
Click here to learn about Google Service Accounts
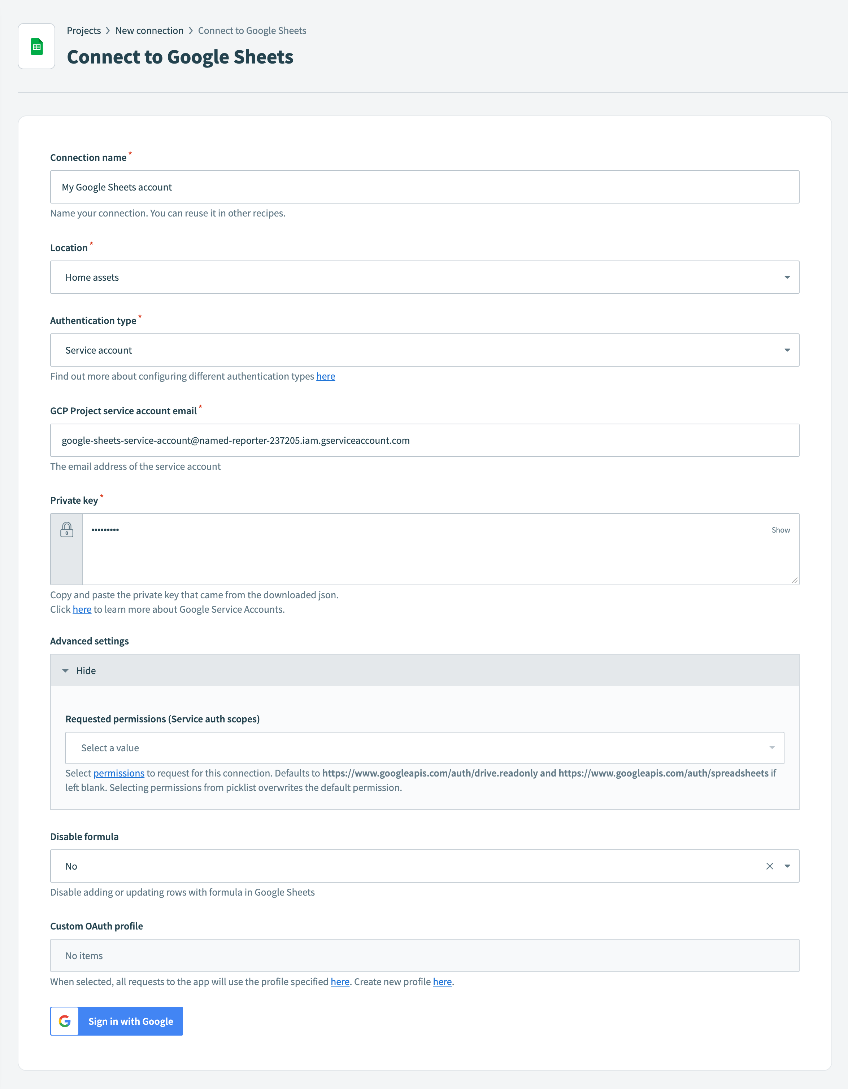pos(82,609)
